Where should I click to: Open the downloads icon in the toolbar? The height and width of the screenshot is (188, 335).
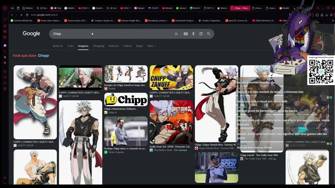[327, 15]
